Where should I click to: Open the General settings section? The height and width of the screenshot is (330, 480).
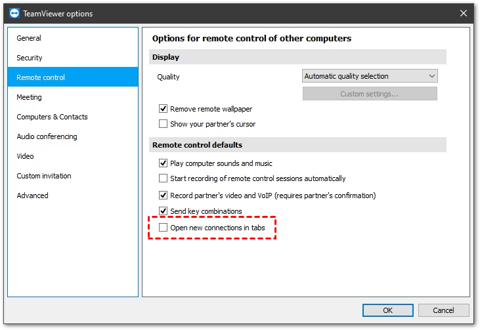(29, 38)
